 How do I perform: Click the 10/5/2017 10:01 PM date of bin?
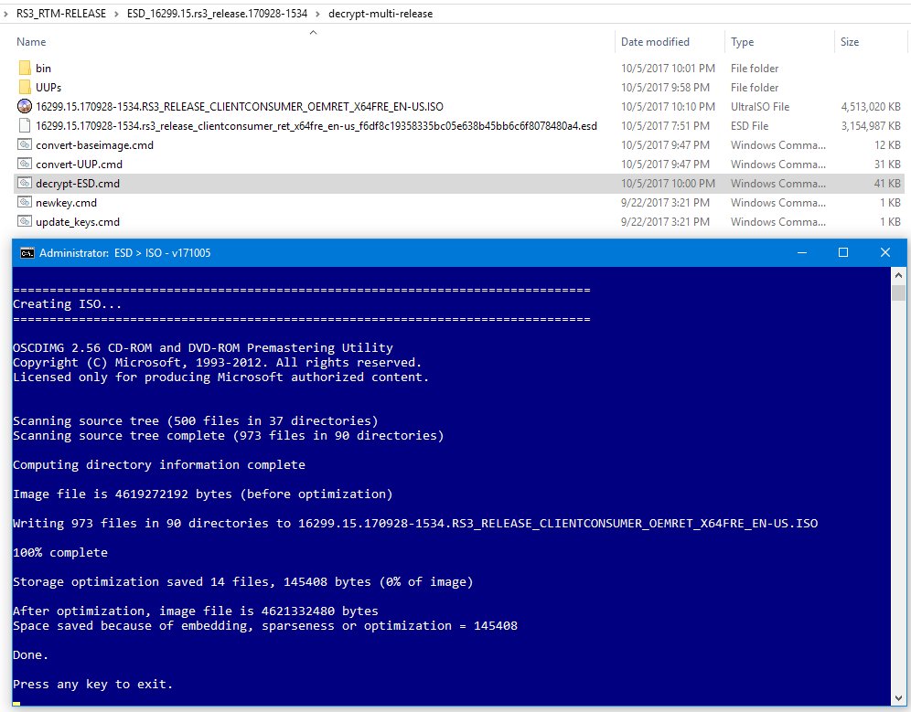coord(668,68)
